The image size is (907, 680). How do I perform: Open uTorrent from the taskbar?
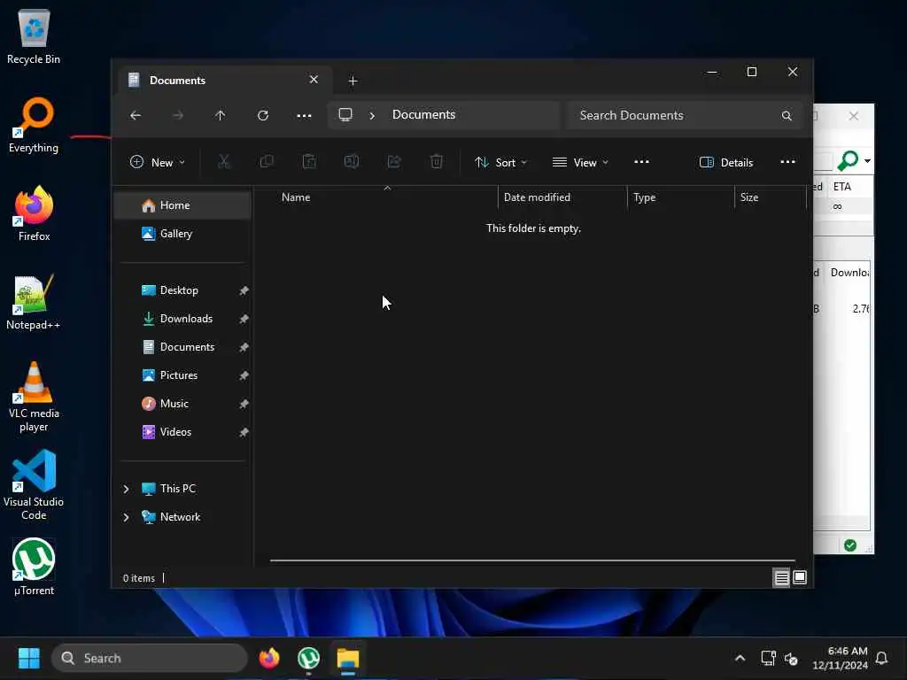pyautogui.click(x=308, y=658)
